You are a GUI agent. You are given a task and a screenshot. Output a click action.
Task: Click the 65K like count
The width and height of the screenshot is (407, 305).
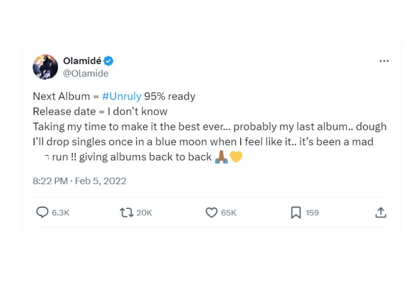pos(228,212)
